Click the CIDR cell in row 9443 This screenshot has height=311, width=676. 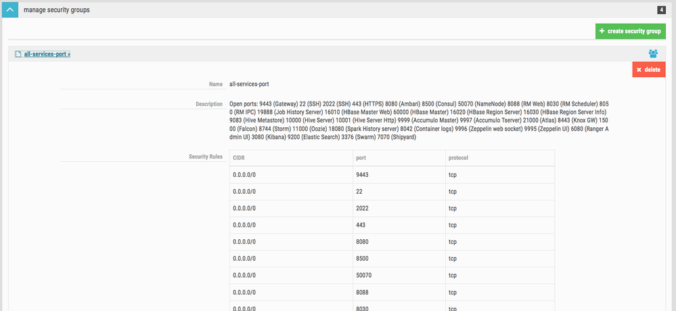tap(291, 175)
